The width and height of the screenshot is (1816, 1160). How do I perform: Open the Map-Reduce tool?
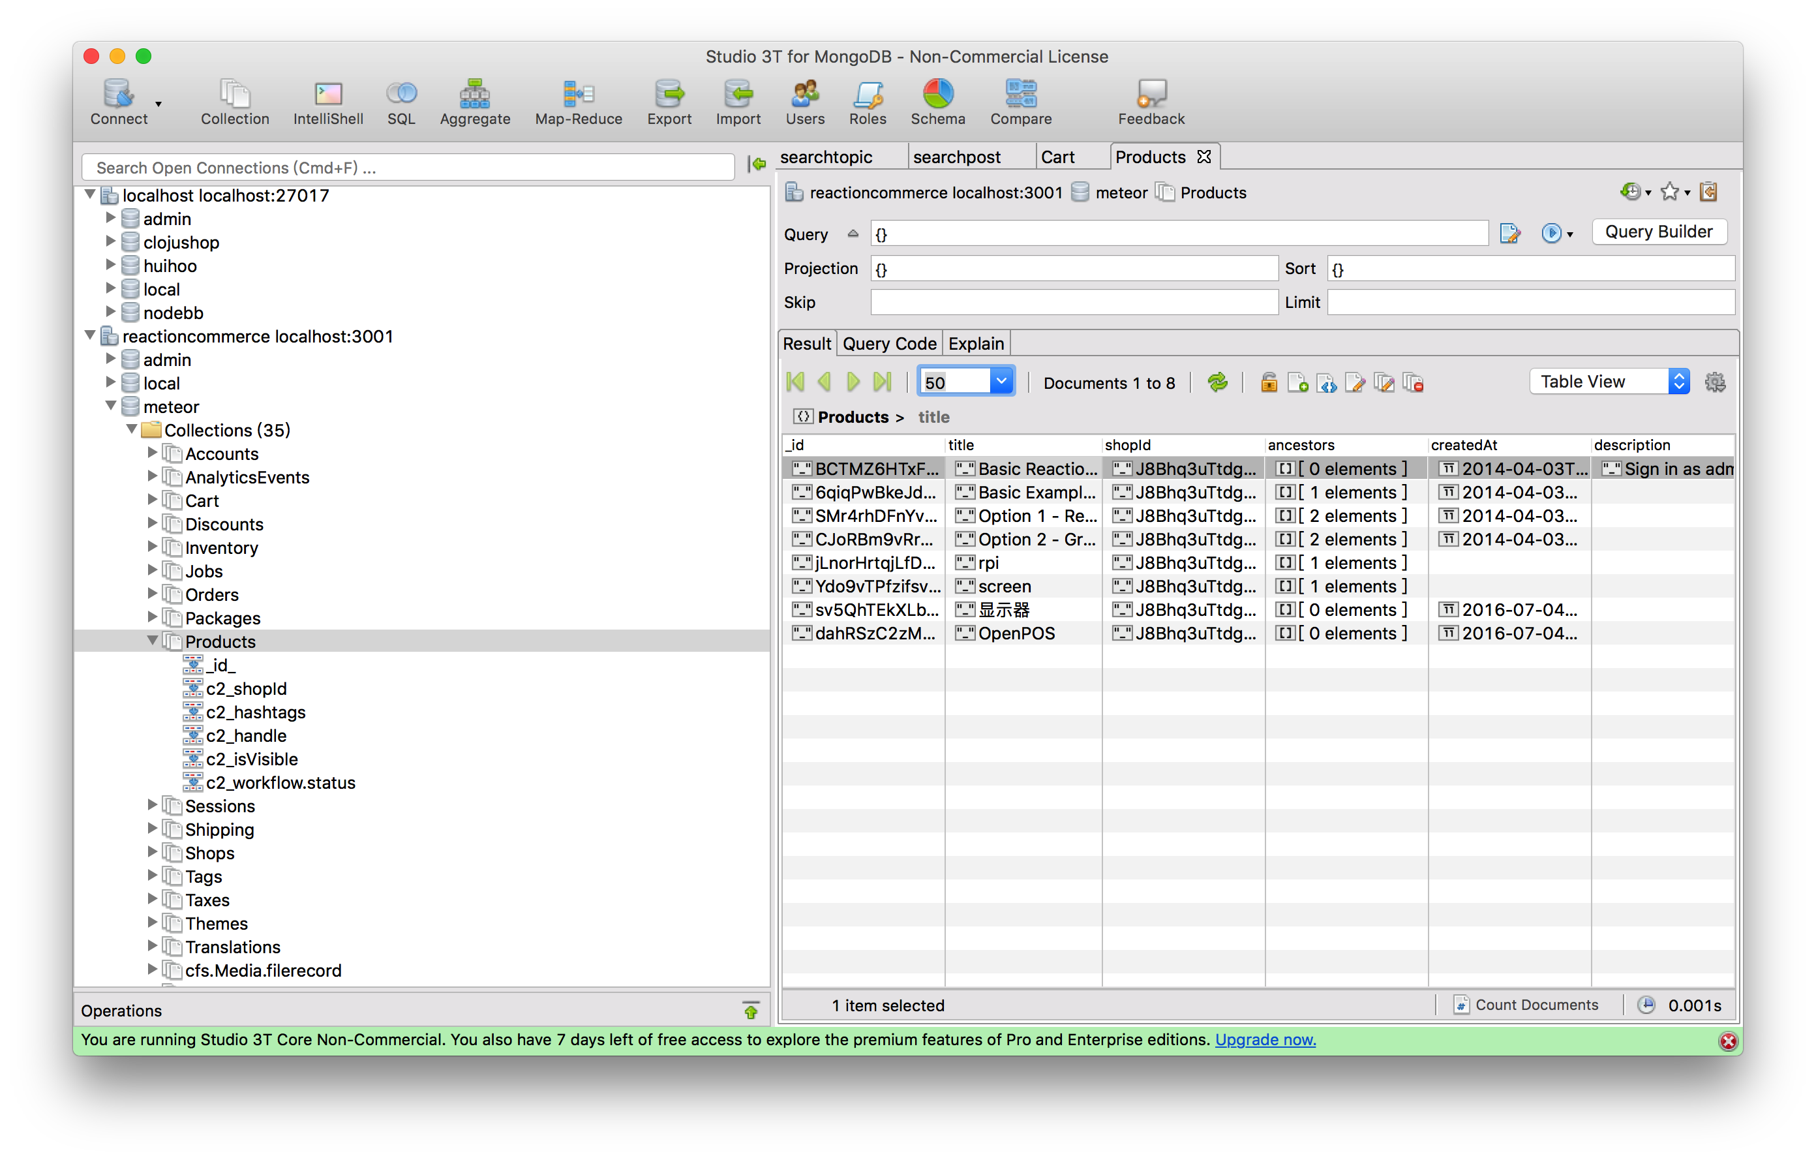(x=579, y=102)
